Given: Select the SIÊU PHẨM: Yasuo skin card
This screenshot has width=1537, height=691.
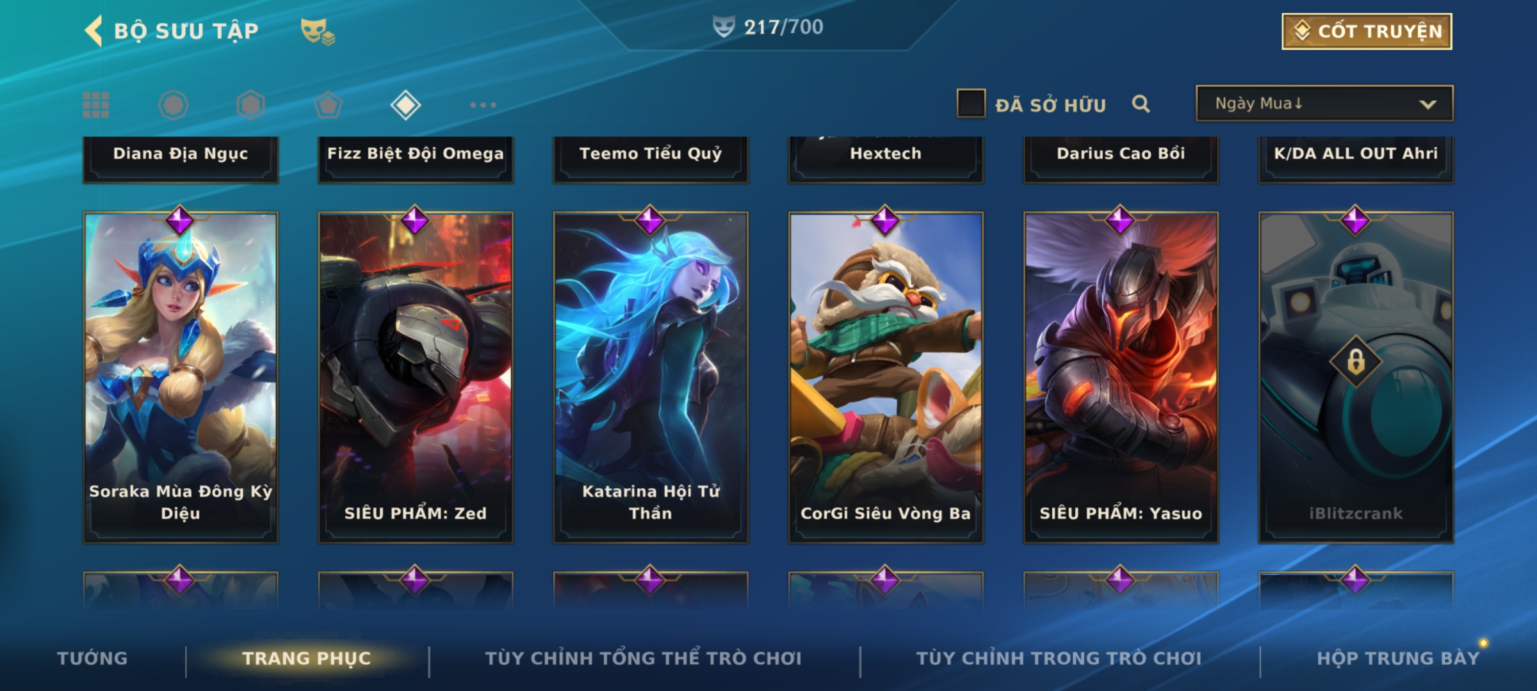Looking at the screenshot, I should [1121, 377].
